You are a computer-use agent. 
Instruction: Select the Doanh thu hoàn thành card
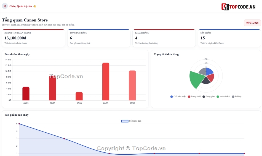(33, 38)
